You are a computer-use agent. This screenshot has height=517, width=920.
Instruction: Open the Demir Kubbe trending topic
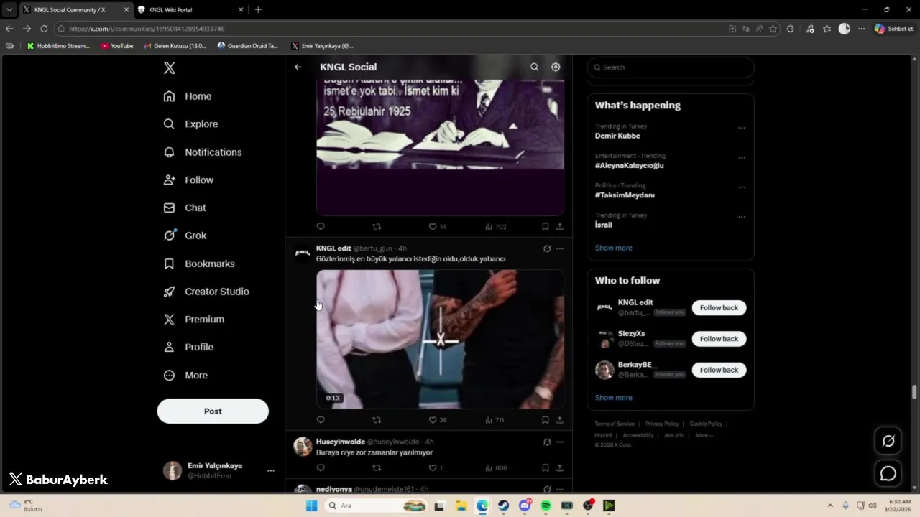pyautogui.click(x=617, y=136)
